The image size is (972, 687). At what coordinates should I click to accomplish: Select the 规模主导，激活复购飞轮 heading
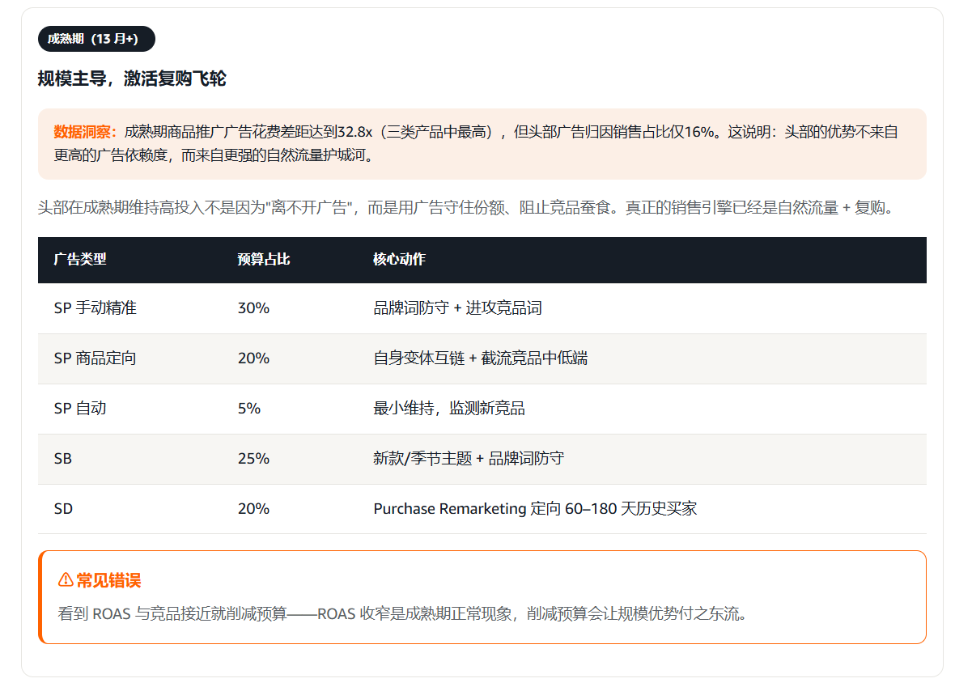132,78
